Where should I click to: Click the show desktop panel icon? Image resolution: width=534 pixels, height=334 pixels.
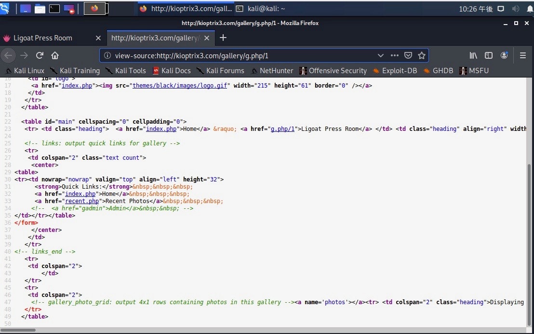(26, 9)
